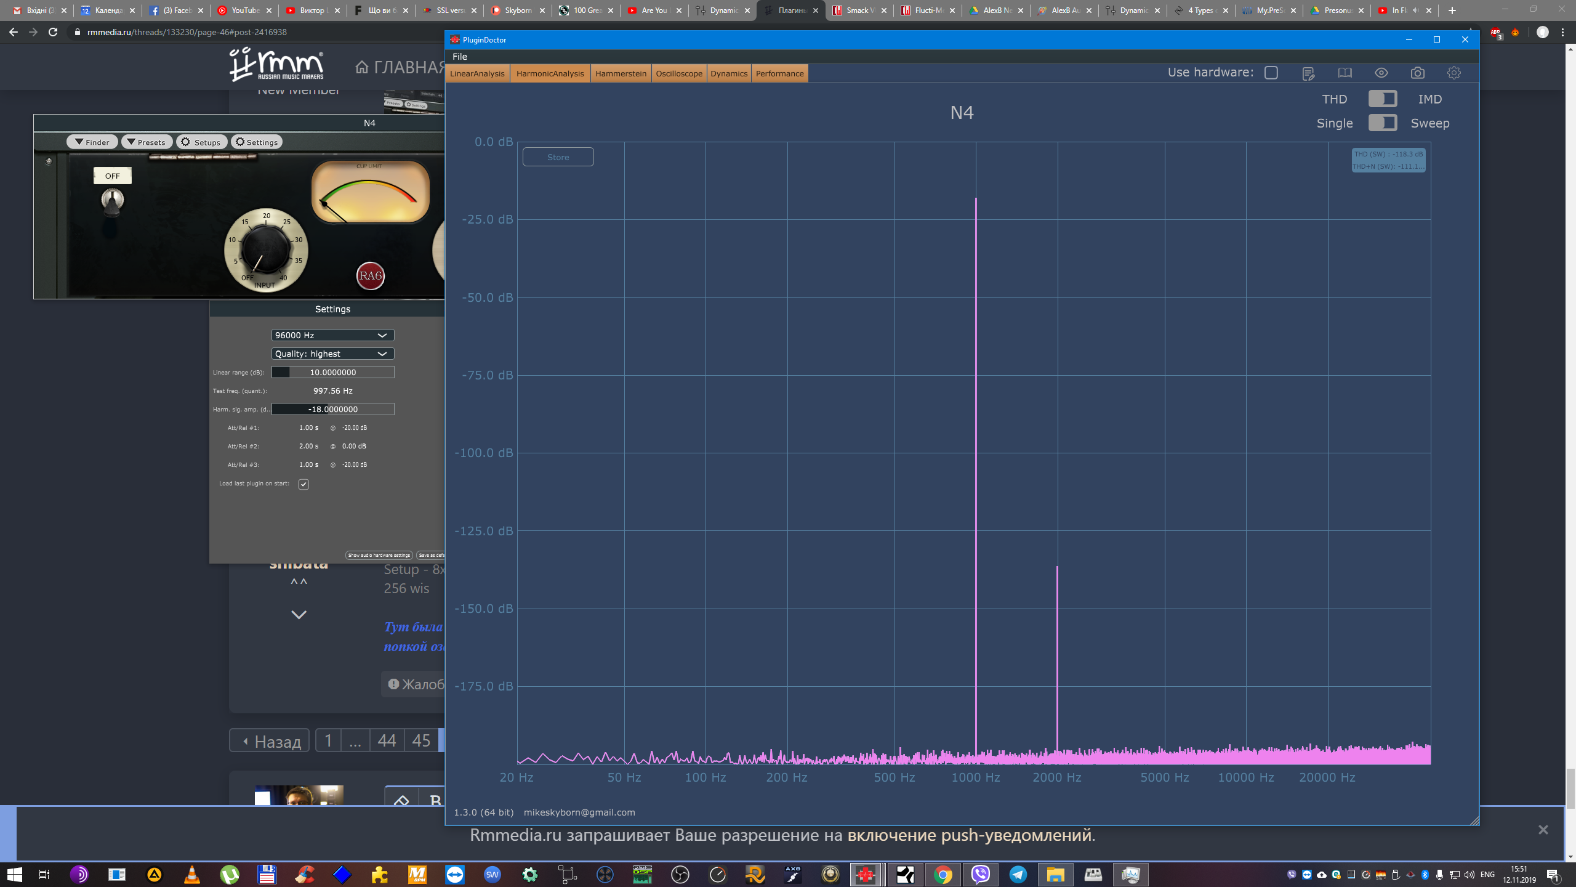Open Windows Start menu
The width and height of the screenshot is (1576, 887).
tap(14, 874)
